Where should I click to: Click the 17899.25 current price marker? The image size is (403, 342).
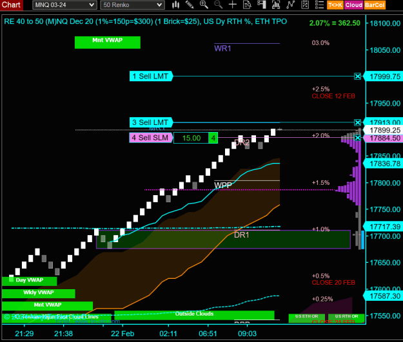[384, 130]
